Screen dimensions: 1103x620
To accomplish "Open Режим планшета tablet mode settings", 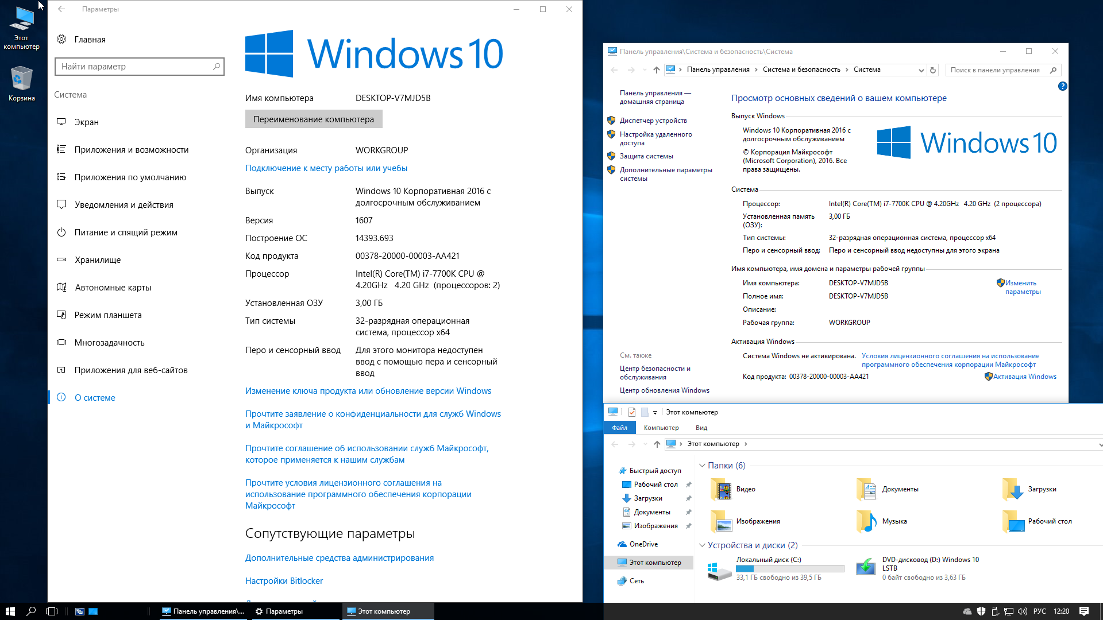I will click(108, 315).
